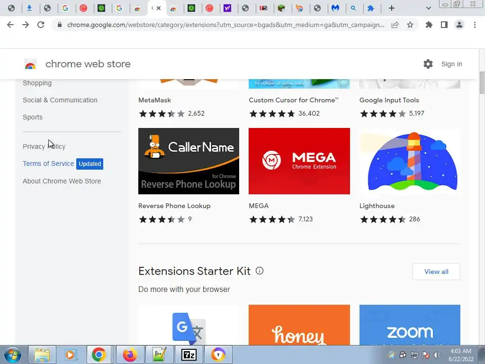
Task: Open the Honey extension tile
Action: (x=299, y=325)
